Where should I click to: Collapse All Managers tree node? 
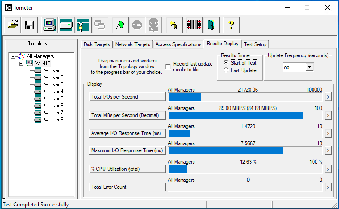[13, 56]
